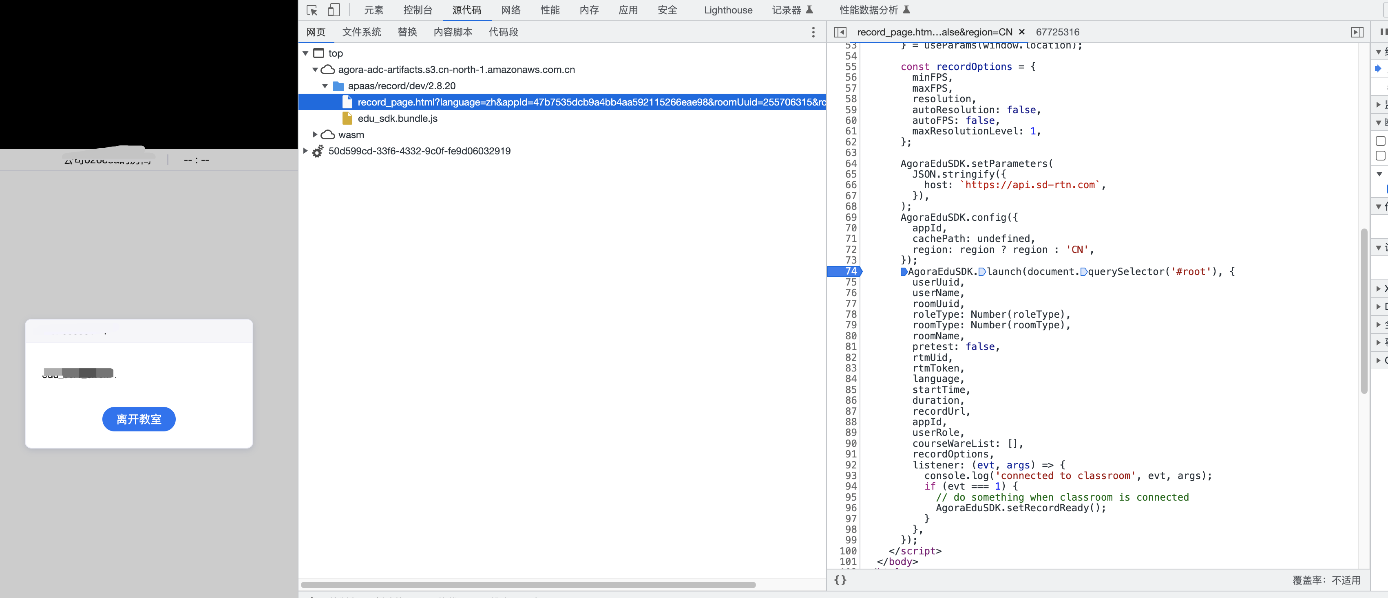Click the yellow file icon for edu_sdk.bundle.js

(x=347, y=119)
